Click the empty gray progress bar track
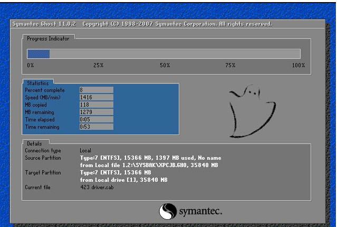This screenshot has width=337, height=227. 174,54
